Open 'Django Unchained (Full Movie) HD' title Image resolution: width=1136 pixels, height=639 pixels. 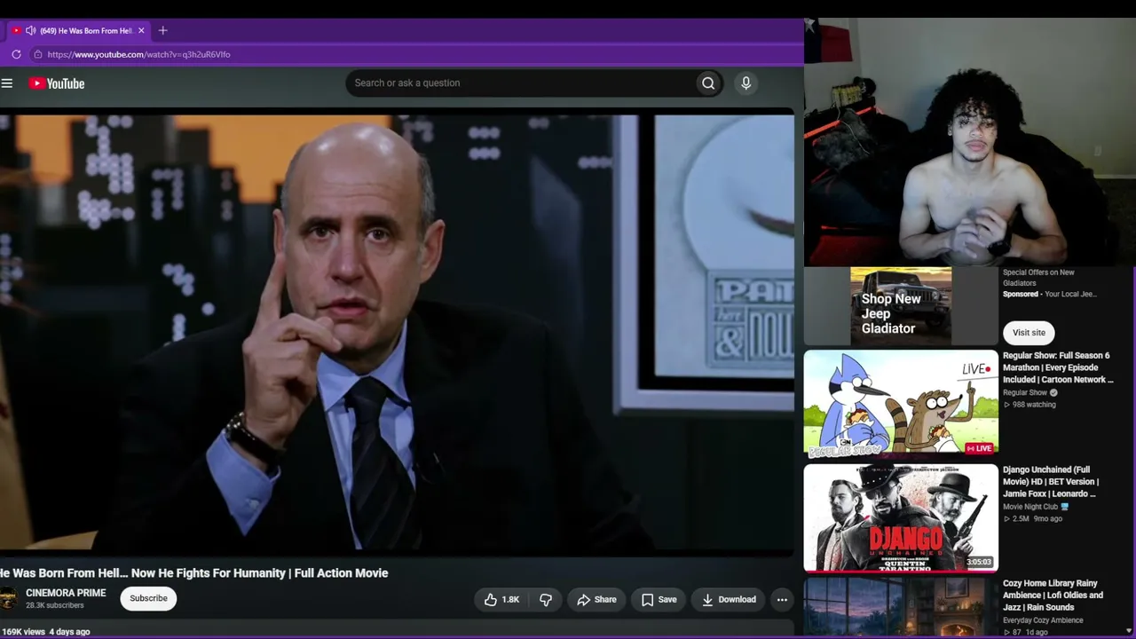[1051, 482]
